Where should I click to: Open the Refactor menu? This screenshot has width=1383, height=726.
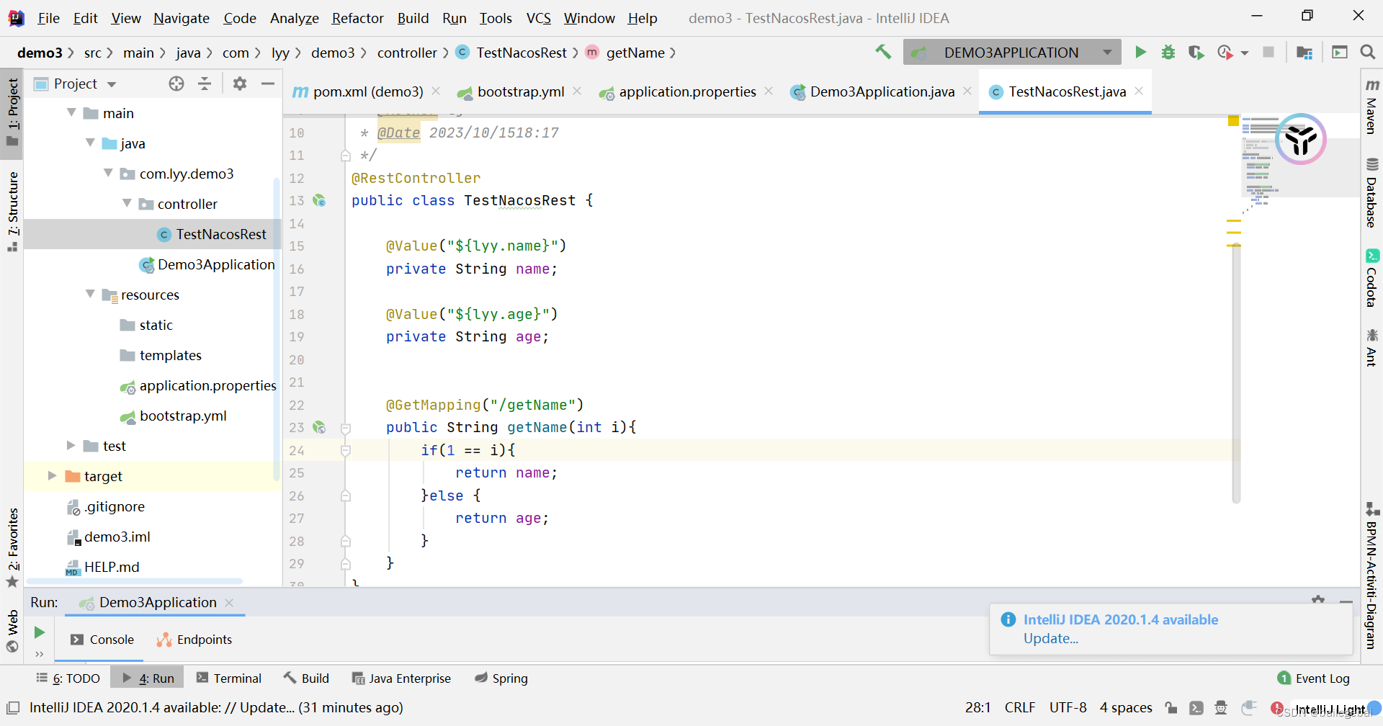(357, 18)
